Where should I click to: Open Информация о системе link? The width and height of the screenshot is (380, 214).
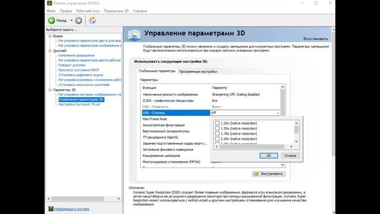pyautogui.click(x=72, y=209)
